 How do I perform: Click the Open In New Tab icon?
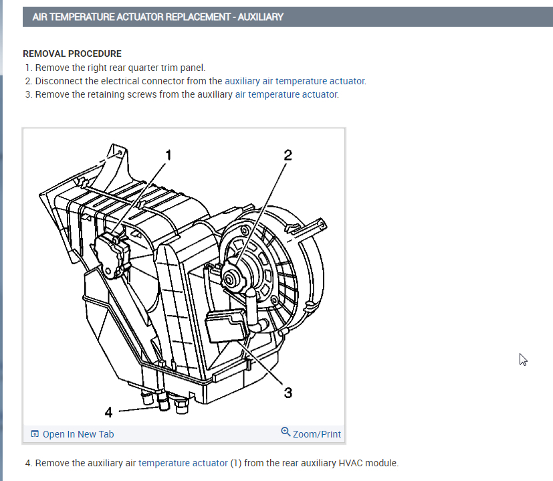[x=35, y=434]
